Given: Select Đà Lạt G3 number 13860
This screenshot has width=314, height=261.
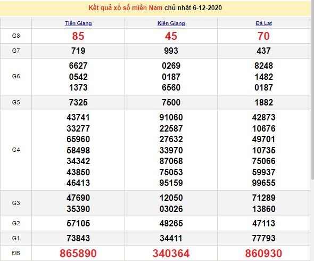Looking at the screenshot, I should click(x=264, y=209).
